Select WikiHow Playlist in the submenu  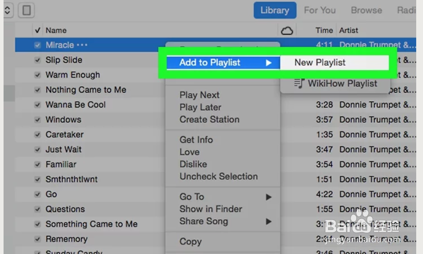click(x=343, y=83)
